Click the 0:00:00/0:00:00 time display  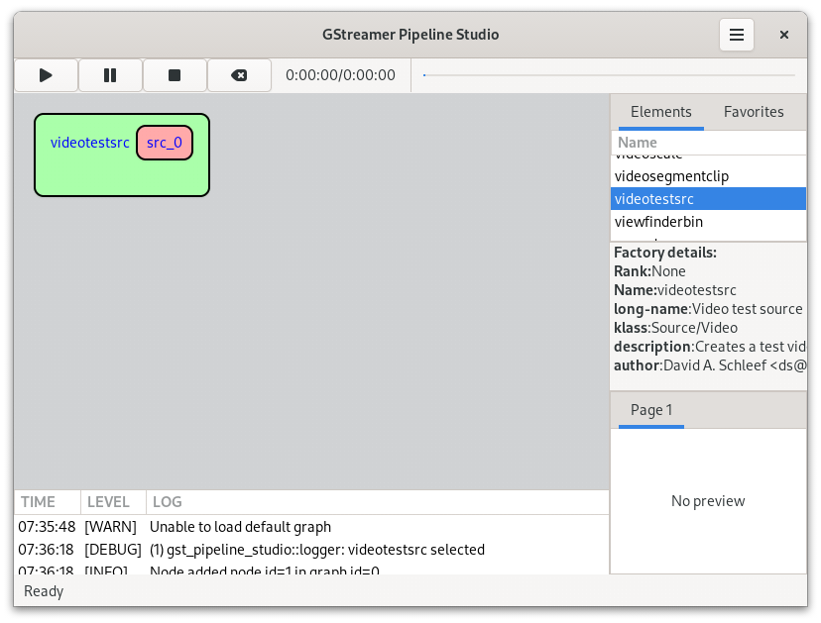pyautogui.click(x=340, y=75)
